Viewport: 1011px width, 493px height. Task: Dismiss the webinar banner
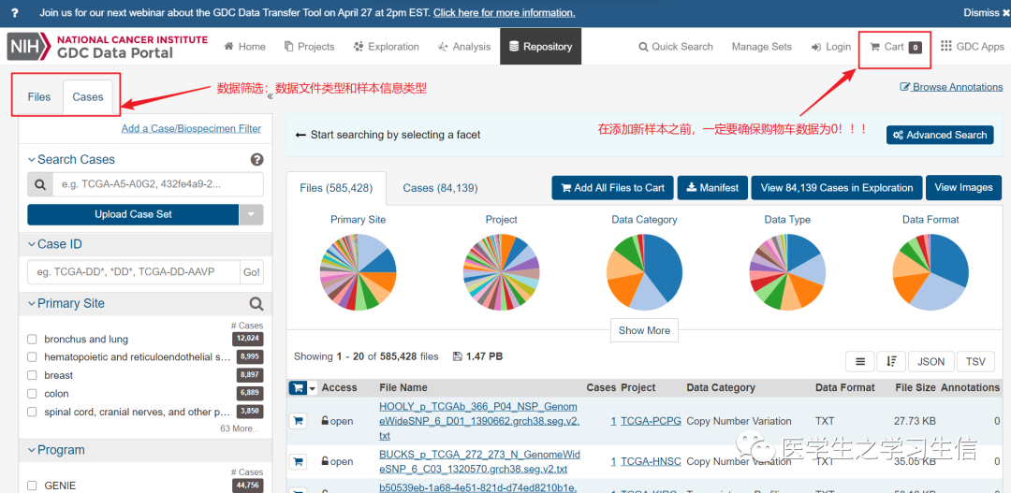point(986,13)
